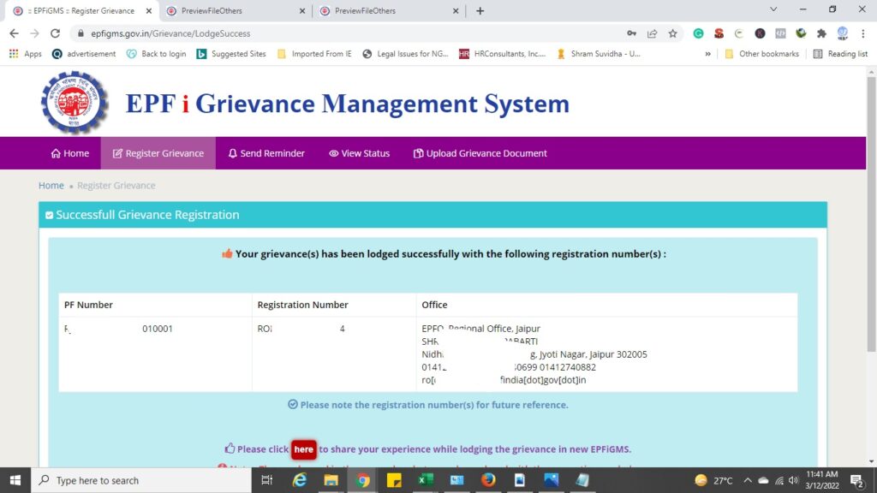Click the EPFO logo emblem
Screen dimensions: 877x493
coord(74,103)
